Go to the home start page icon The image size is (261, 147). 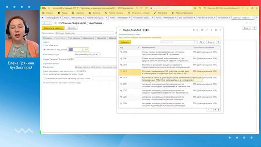[42, 18]
